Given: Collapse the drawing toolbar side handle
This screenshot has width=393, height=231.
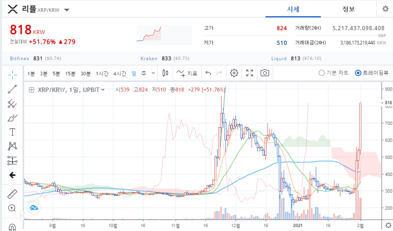Looking at the screenshot, I should [22, 215].
